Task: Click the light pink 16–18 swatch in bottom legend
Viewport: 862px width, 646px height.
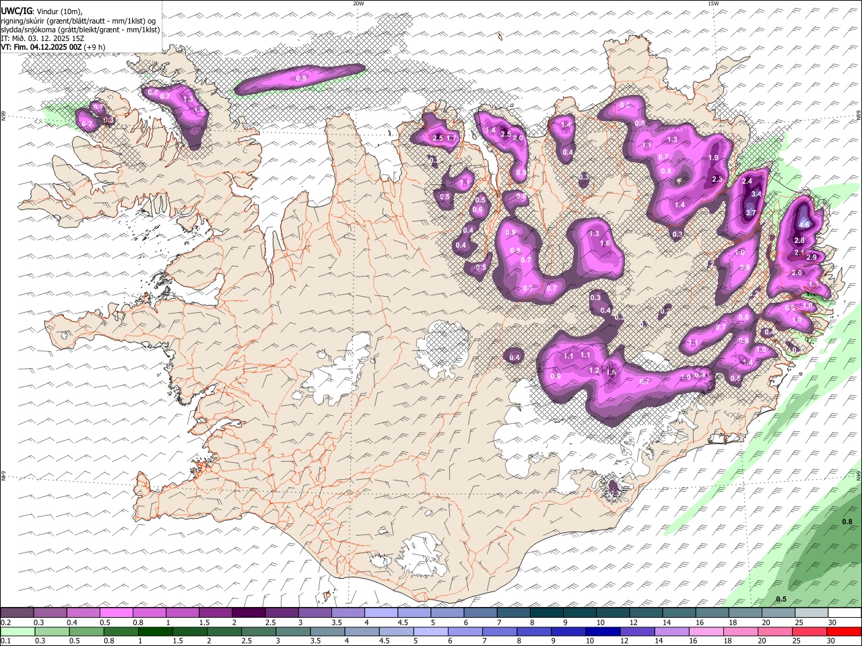Action: coord(705,632)
